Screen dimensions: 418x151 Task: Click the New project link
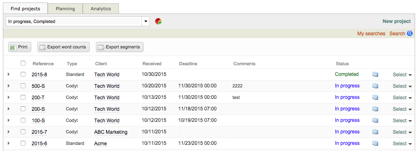[397, 21]
